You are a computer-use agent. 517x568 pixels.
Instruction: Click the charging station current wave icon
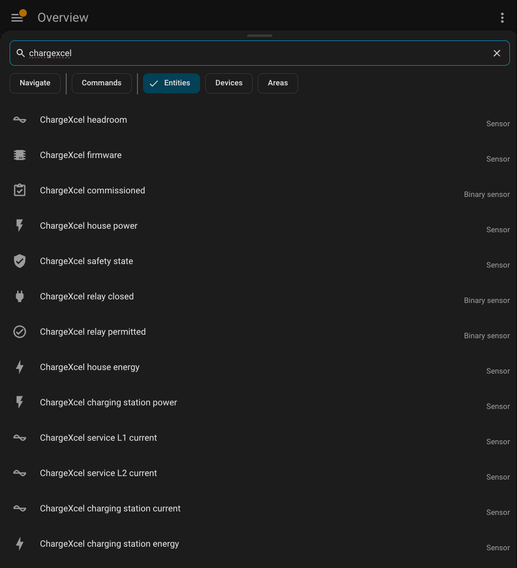(20, 508)
